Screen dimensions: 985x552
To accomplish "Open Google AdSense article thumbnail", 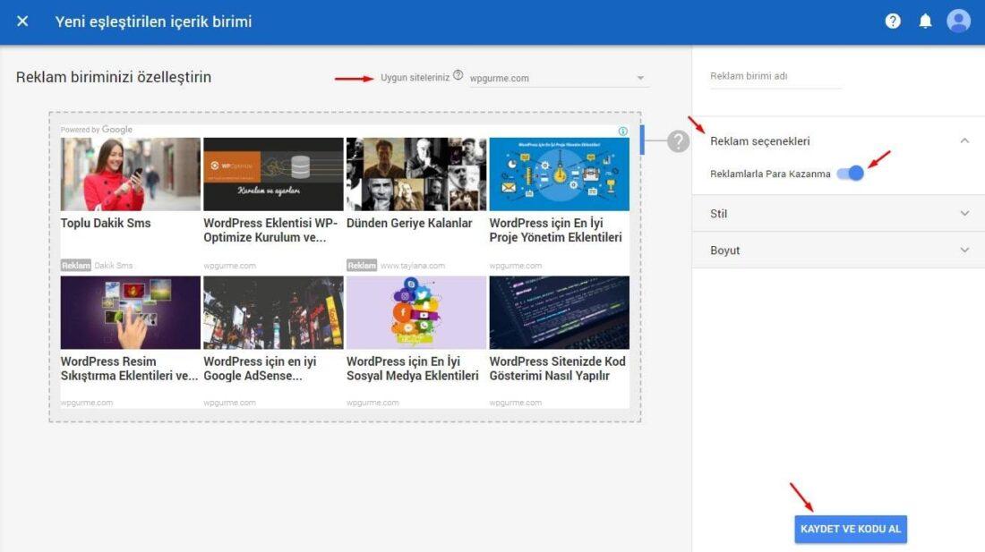I will point(273,312).
